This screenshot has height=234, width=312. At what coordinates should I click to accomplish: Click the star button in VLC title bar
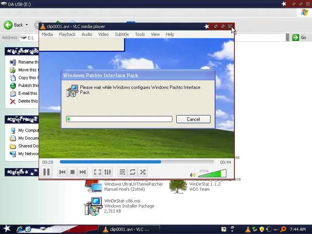pyautogui.click(x=207, y=26)
